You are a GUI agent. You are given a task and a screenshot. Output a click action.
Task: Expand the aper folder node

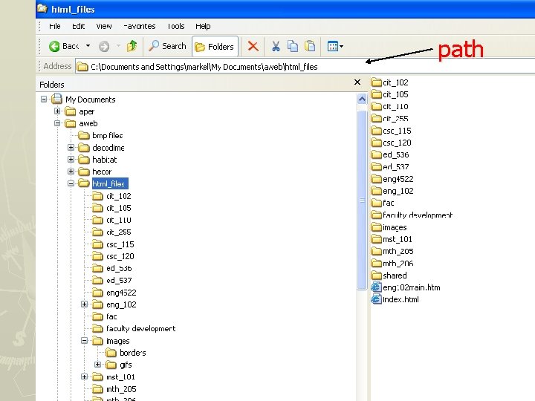pos(57,111)
